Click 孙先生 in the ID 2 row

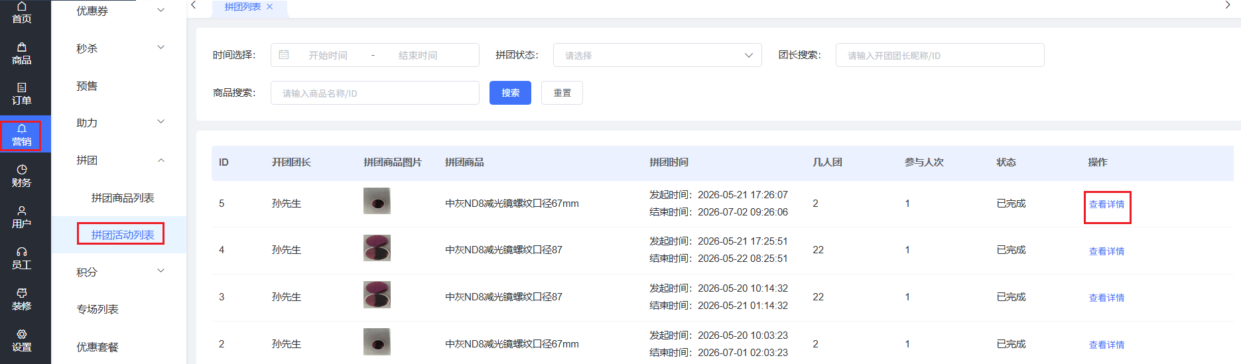pos(287,344)
